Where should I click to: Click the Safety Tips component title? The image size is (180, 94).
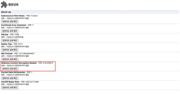pyautogui.click(x=6, y=44)
